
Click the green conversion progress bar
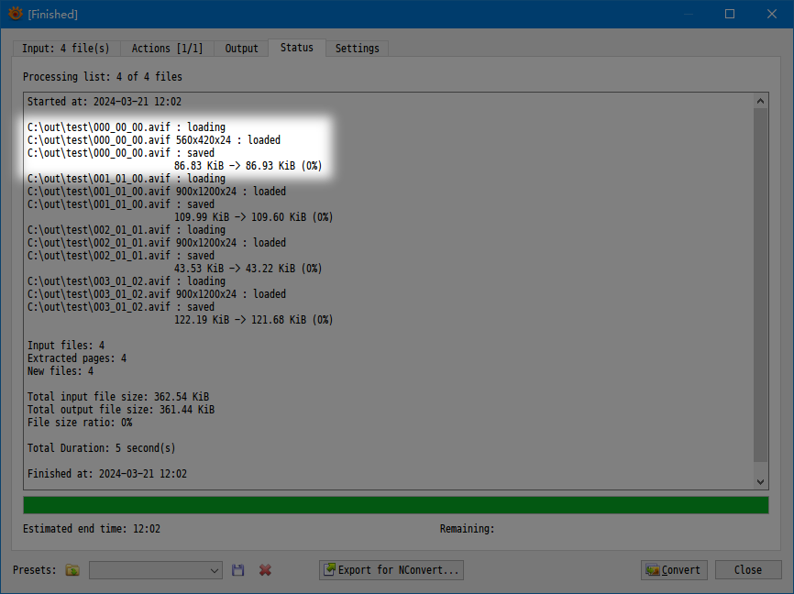(x=396, y=505)
